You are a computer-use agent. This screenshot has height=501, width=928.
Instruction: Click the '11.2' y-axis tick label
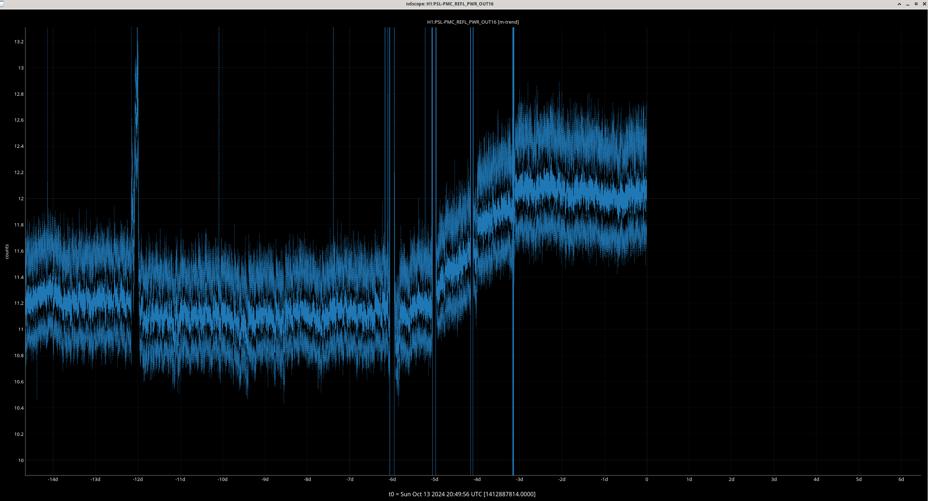pyautogui.click(x=19, y=303)
